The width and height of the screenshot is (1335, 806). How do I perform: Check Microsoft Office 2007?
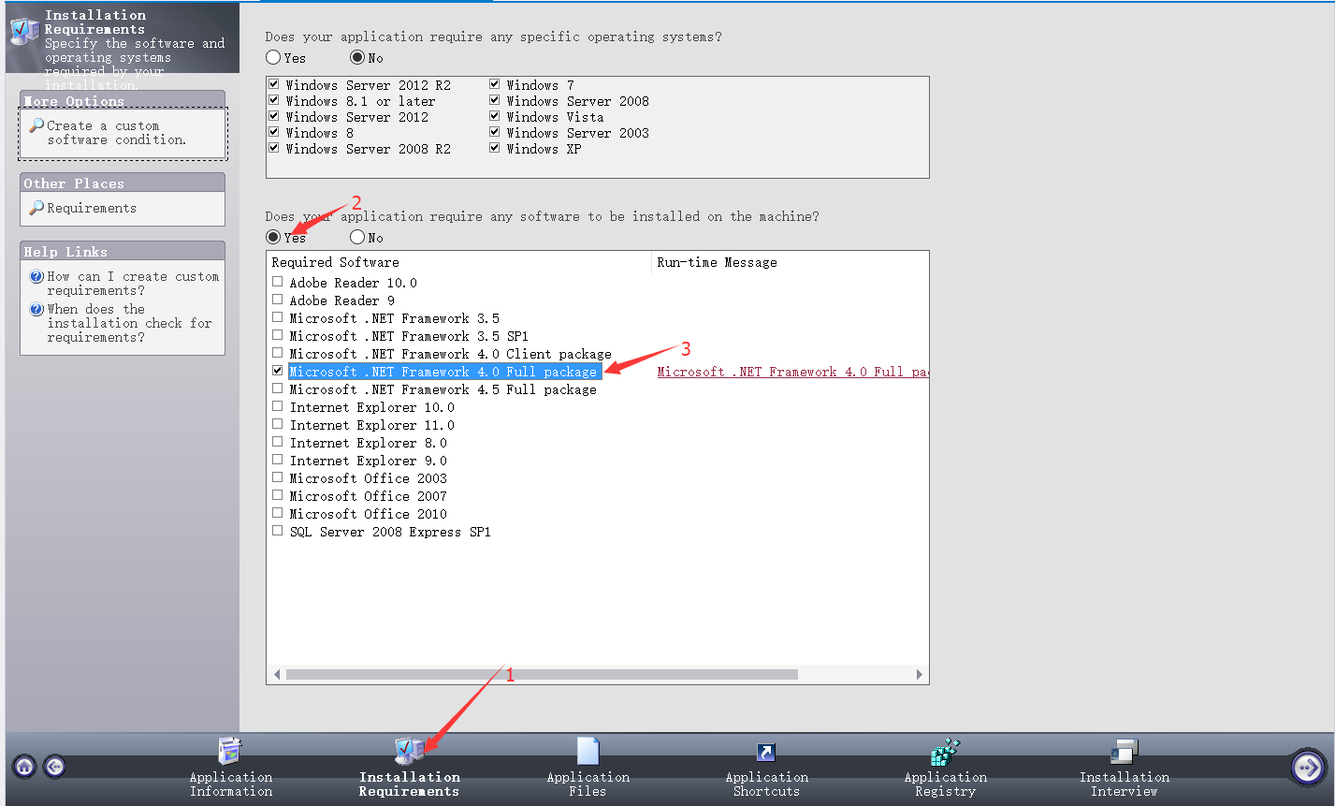pos(278,495)
